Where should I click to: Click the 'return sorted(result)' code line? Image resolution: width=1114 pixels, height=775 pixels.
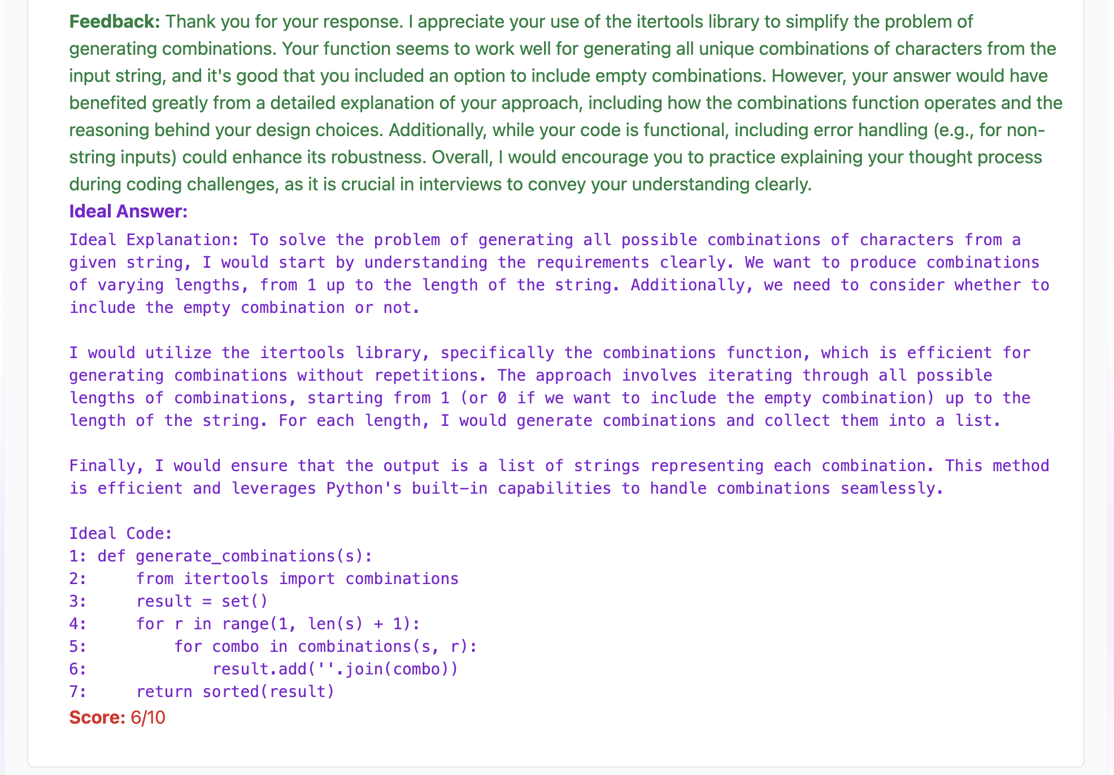coord(235,692)
